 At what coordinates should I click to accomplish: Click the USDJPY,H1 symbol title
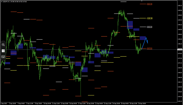[7, 1]
